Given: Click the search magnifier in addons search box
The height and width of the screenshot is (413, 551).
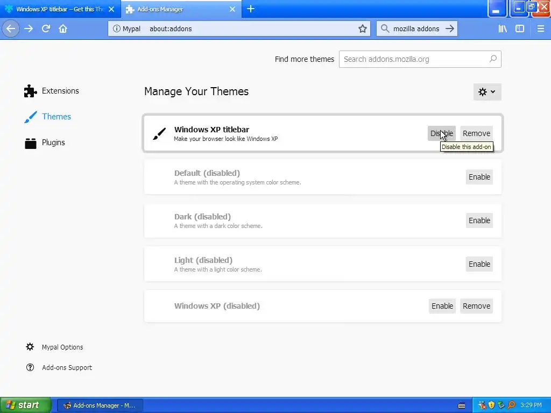Looking at the screenshot, I should (493, 59).
